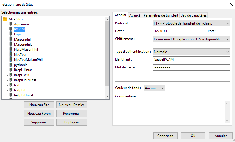Click the server icon next to Lopi
The image size is (235, 142).
(11, 34)
